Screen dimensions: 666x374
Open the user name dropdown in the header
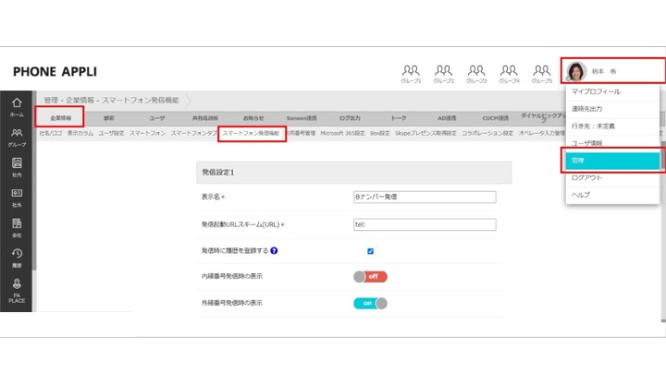(x=603, y=71)
